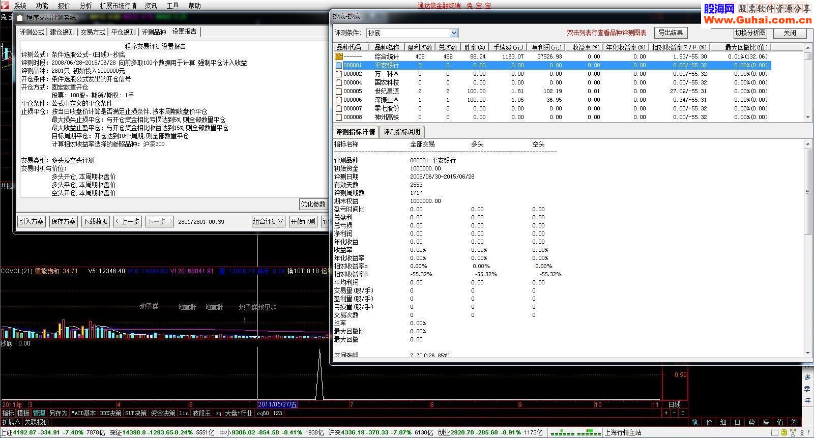The width and height of the screenshot is (814, 438).
Task: Click the 细 button in the bottom right bar
Action: [x=723, y=422]
